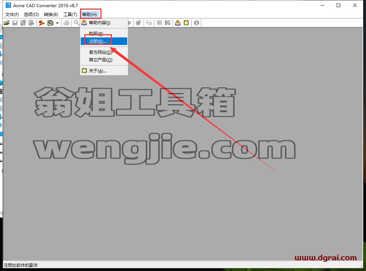Open the 转换(B) menu
The image size is (366, 271).
(x=51, y=14)
